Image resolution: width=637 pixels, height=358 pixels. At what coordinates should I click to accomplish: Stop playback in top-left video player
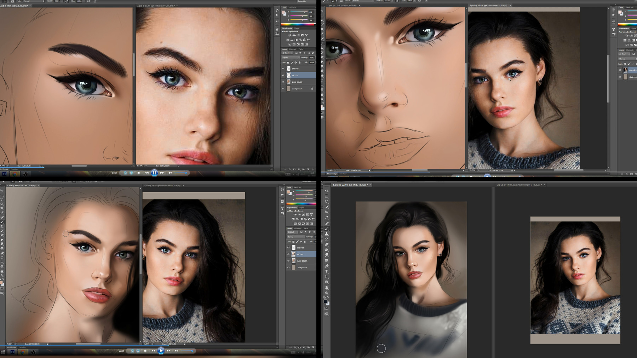[138, 173]
